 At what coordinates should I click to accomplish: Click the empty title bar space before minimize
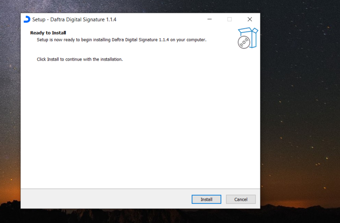pos(168,19)
